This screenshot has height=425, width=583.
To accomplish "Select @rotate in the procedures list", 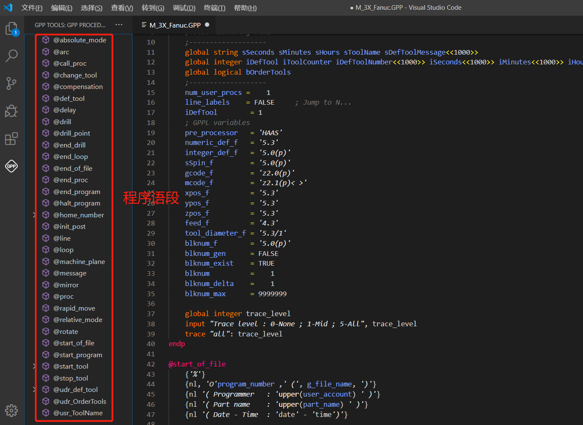I will click(x=66, y=331).
